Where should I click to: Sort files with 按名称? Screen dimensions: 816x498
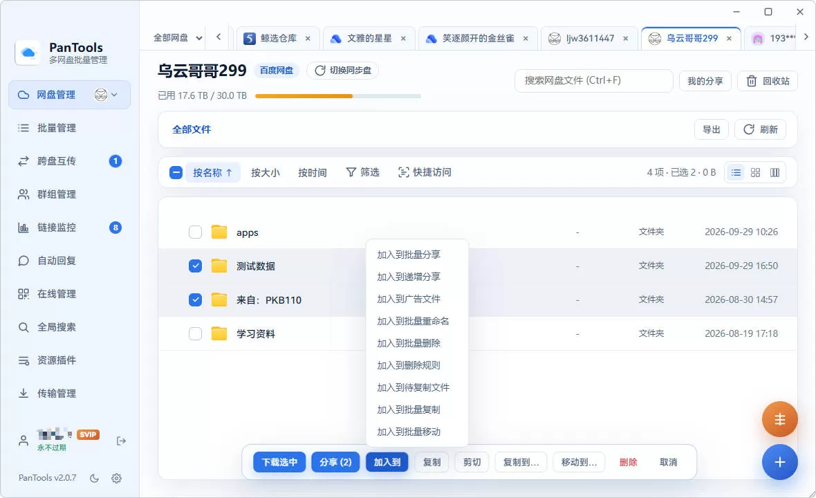click(x=212, y=172)
